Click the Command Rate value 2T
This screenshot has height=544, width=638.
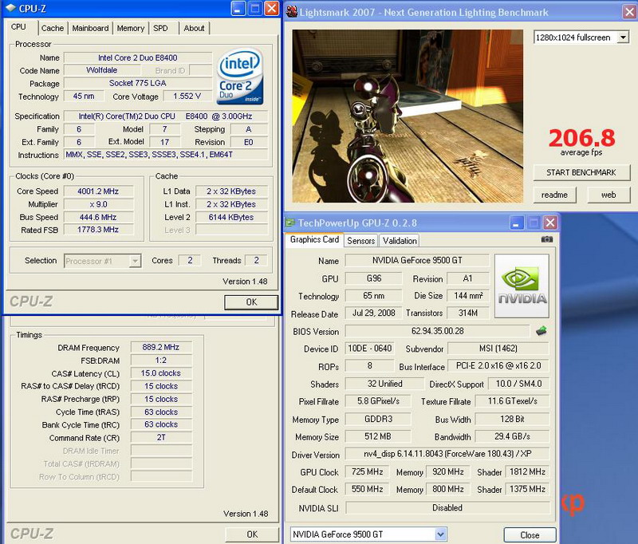[161, 437]
